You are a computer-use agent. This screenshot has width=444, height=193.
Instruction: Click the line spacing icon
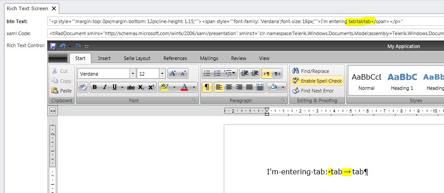[x=260, y=87]
